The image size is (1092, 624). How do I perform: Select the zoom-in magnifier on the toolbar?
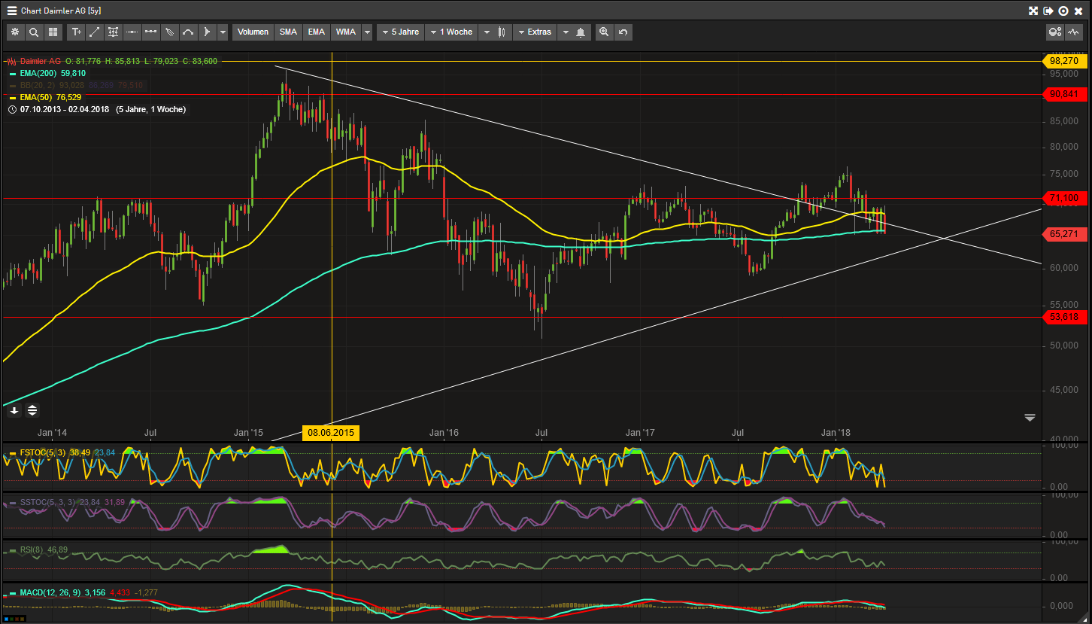604,32
